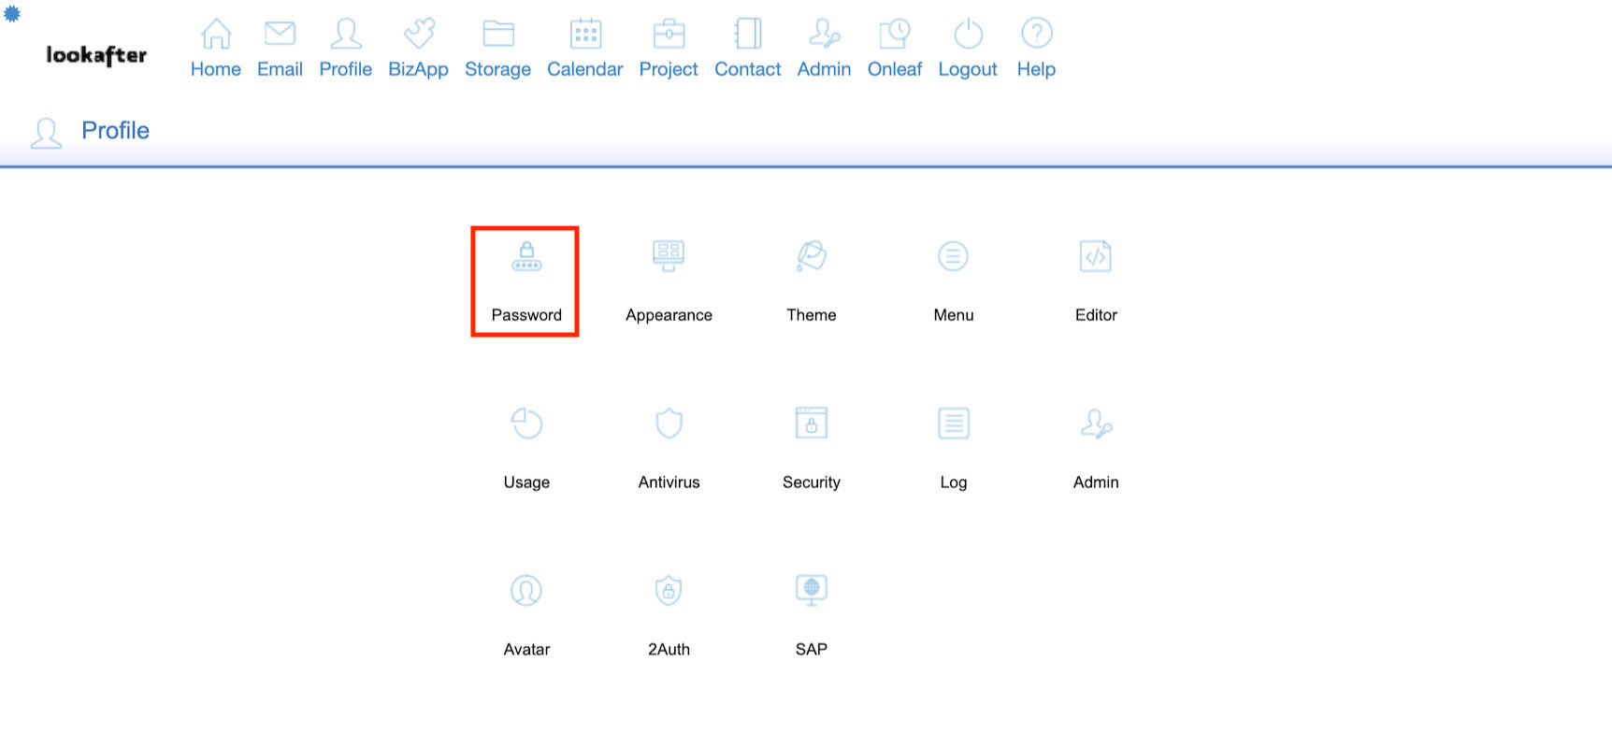Screen dimensions: 1612x748
Task: Open the Menu settings icon
Action: 953,257
